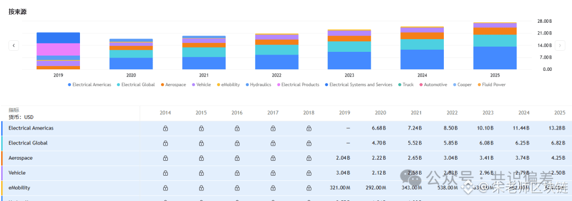Select the Aerospace row label
572x201 pixels.
[21, 158]
